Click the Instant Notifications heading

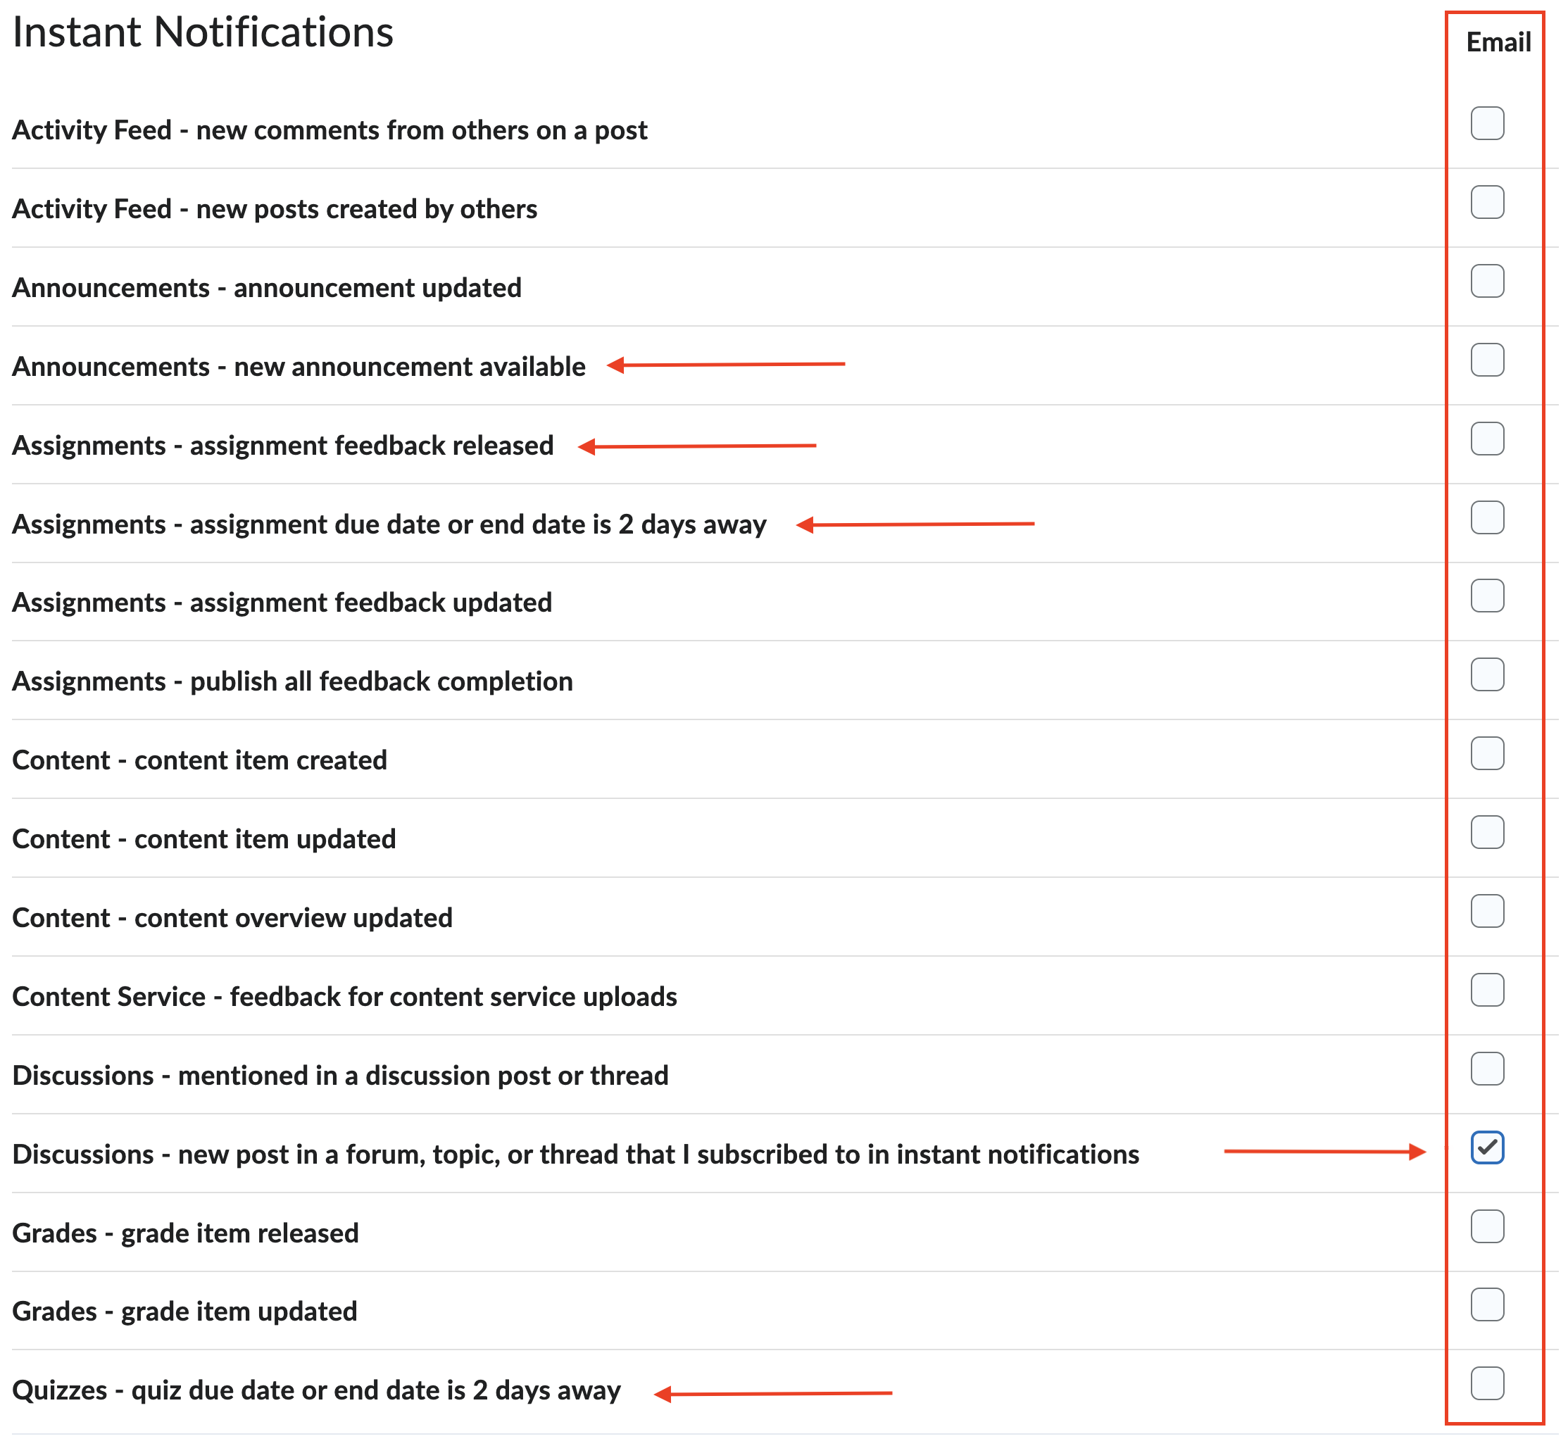pyautogui.click(x=203, y=33)
